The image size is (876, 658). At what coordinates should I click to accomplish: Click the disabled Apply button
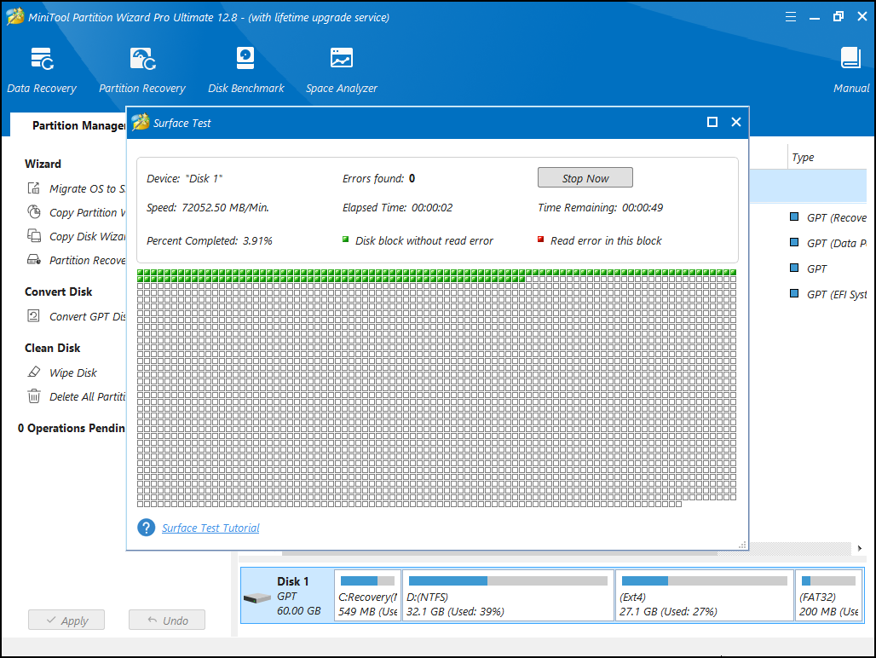click(x=66, y=620)
